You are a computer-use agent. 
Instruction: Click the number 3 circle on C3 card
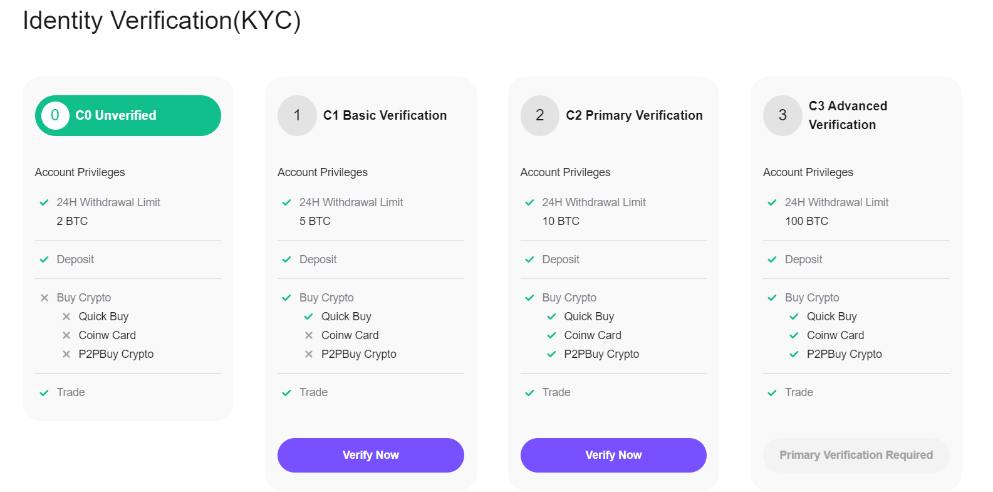(x=782, y=115)
